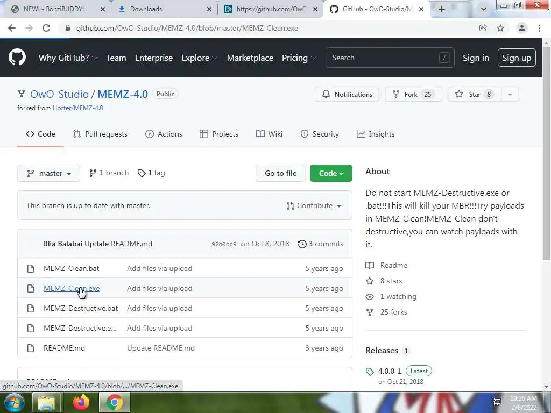
Task: Click the 1 tag link
Action: pyautogui.click(x=151, y=173)
